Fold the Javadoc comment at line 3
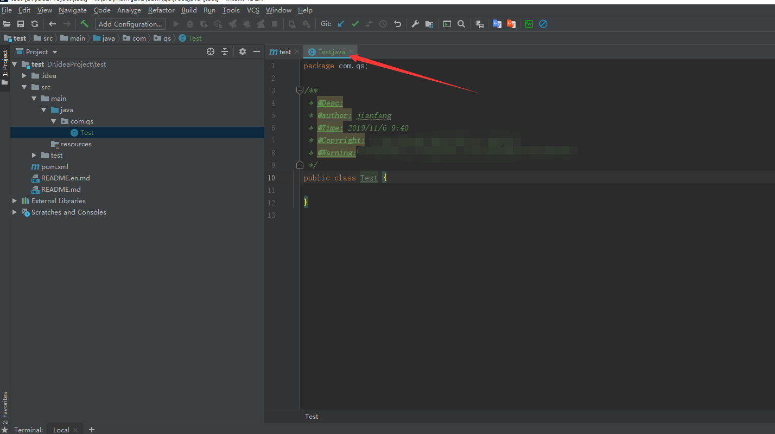Screen dimensions: 775x434 (x=300, y=90)
